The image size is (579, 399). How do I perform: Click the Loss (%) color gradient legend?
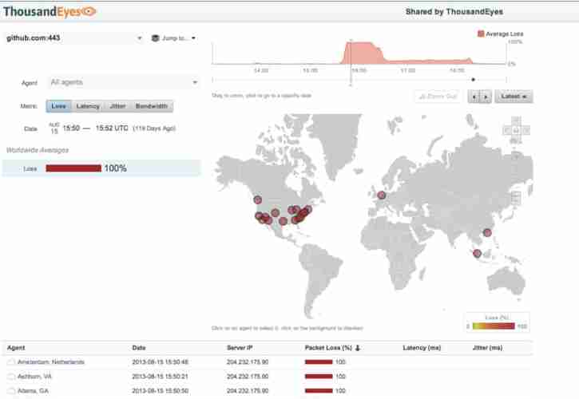[494, 326]
